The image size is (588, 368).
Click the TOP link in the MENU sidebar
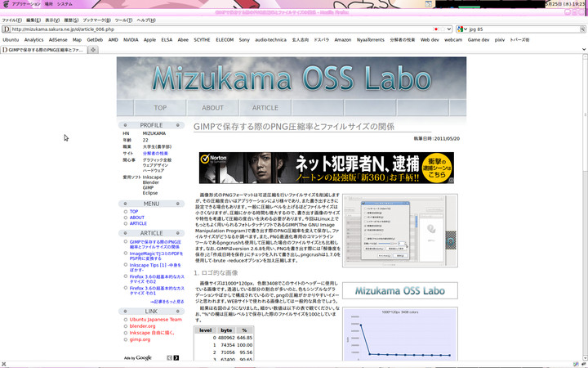(x=134, y=212)
